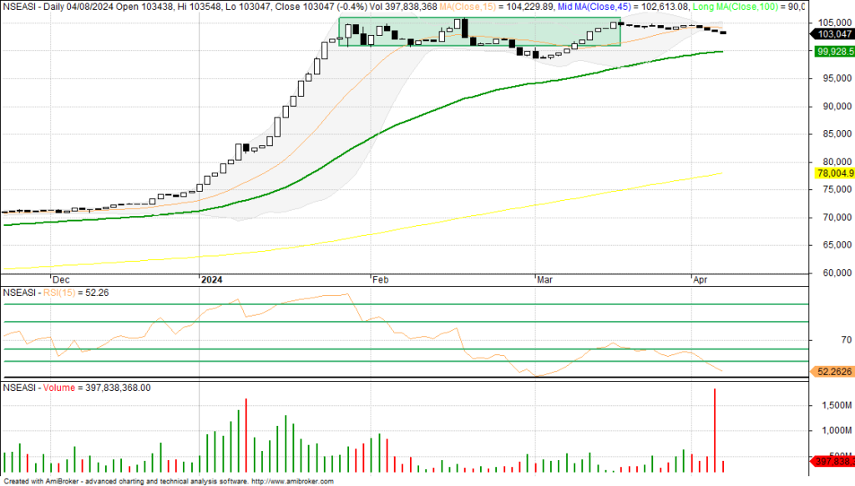This screenshot has height=486, width=855.
Task: Click the Mar label on the date axis
Action: point(544,282)
